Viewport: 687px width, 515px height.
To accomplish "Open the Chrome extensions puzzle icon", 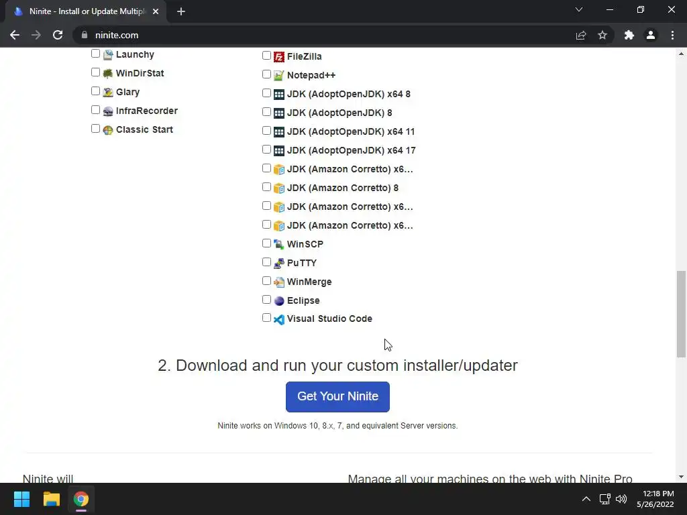I will click(x=629, y=35).
